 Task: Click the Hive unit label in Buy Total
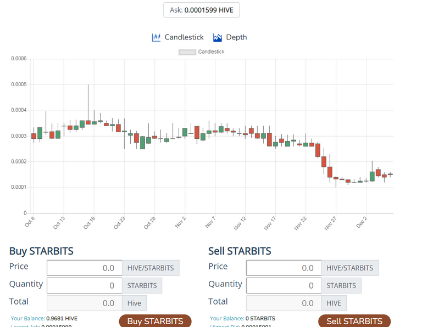[x=134, y=303]
